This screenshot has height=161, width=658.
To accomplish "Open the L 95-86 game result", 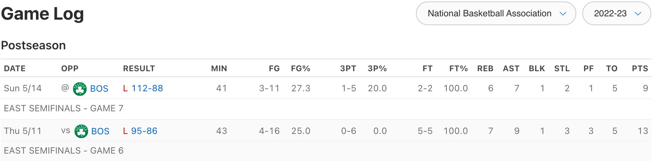I will click(x=144, y=131).
